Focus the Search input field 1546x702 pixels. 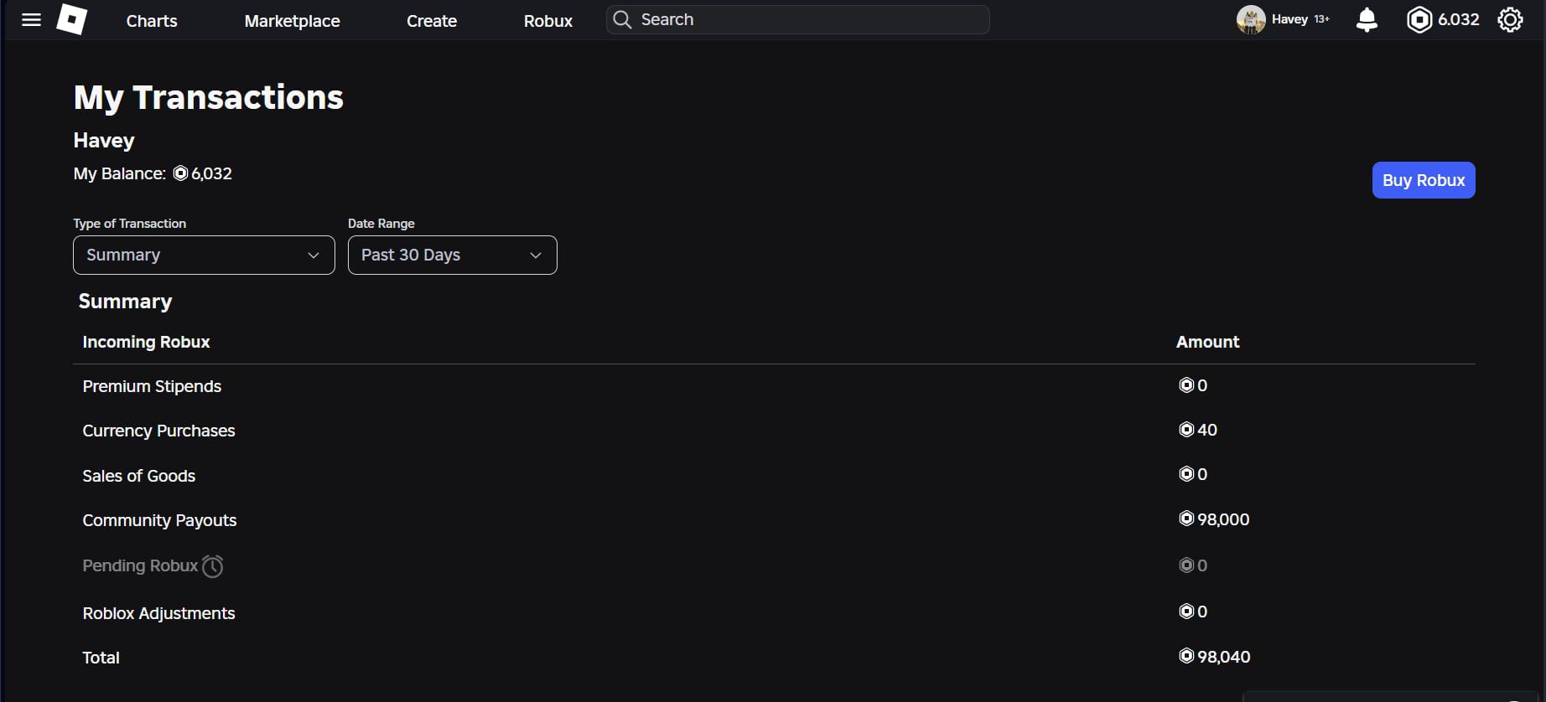coord(797,19)
